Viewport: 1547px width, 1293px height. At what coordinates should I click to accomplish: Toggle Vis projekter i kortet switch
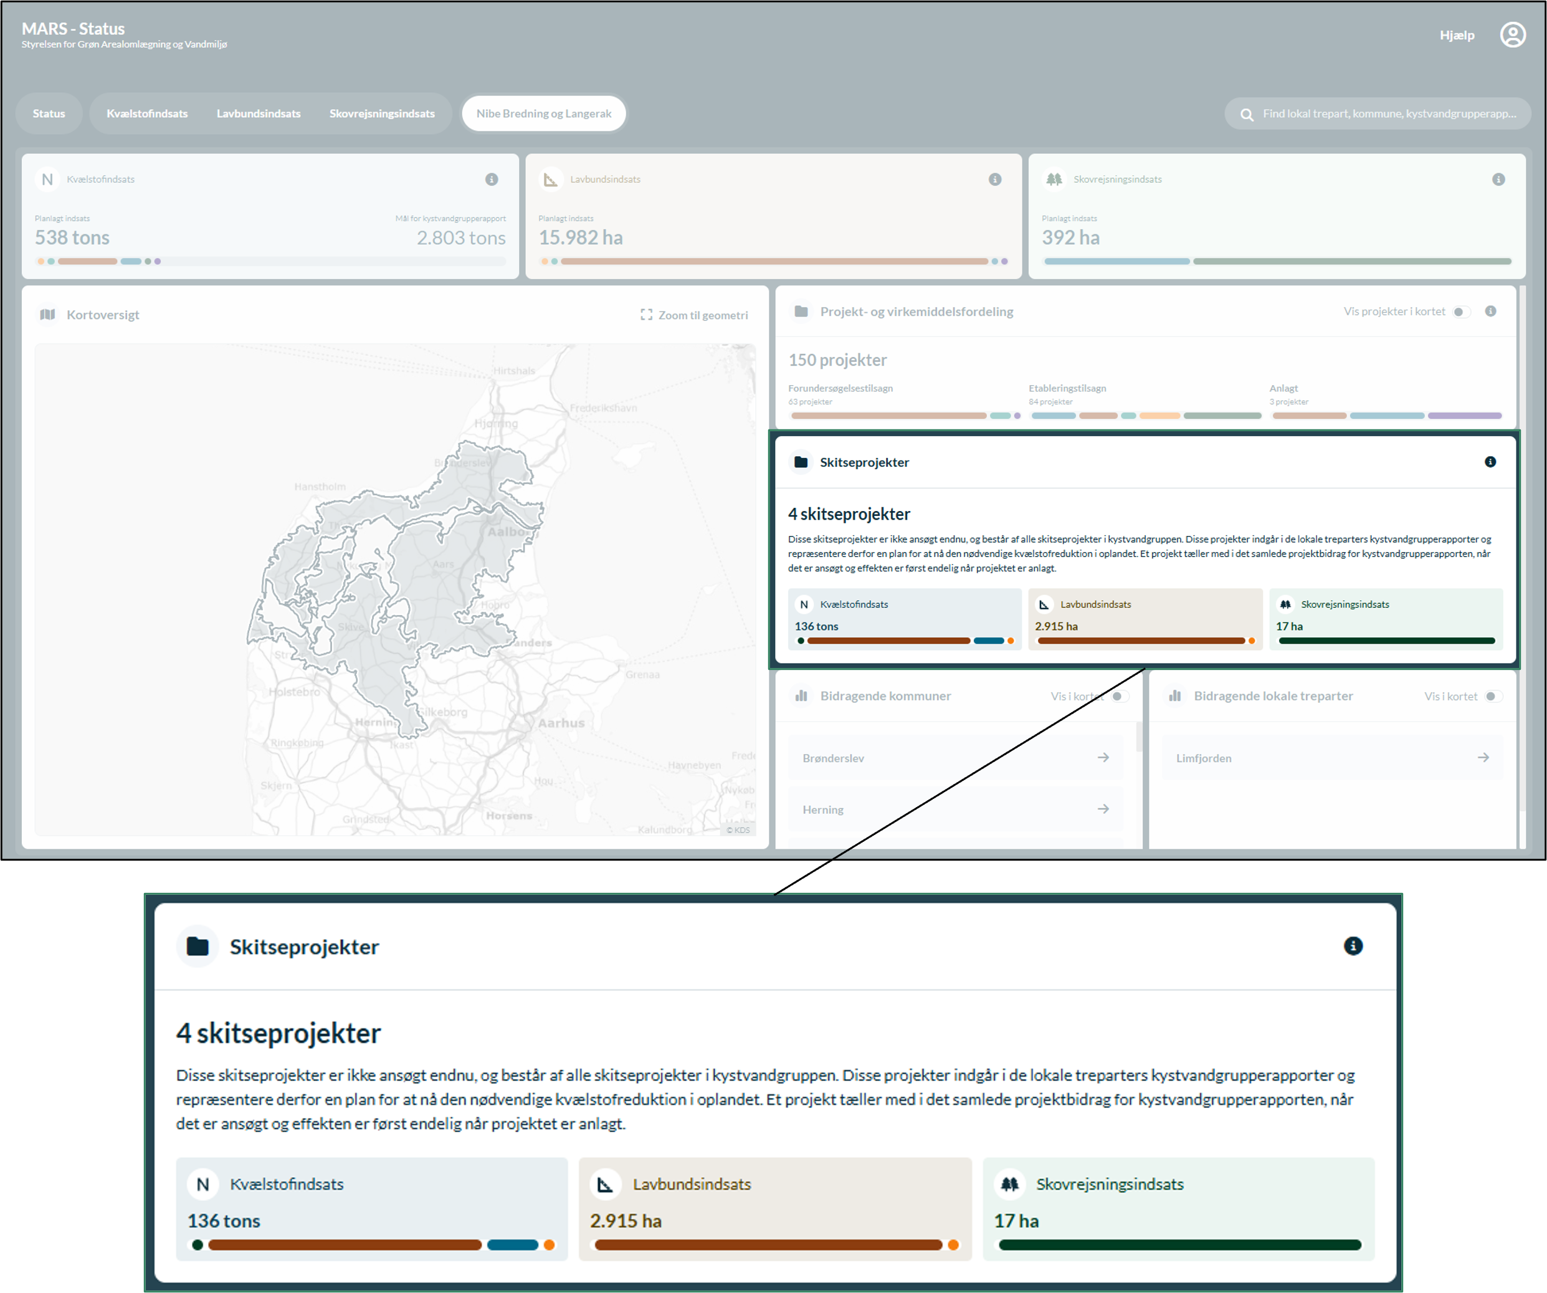click(1461, 312)
